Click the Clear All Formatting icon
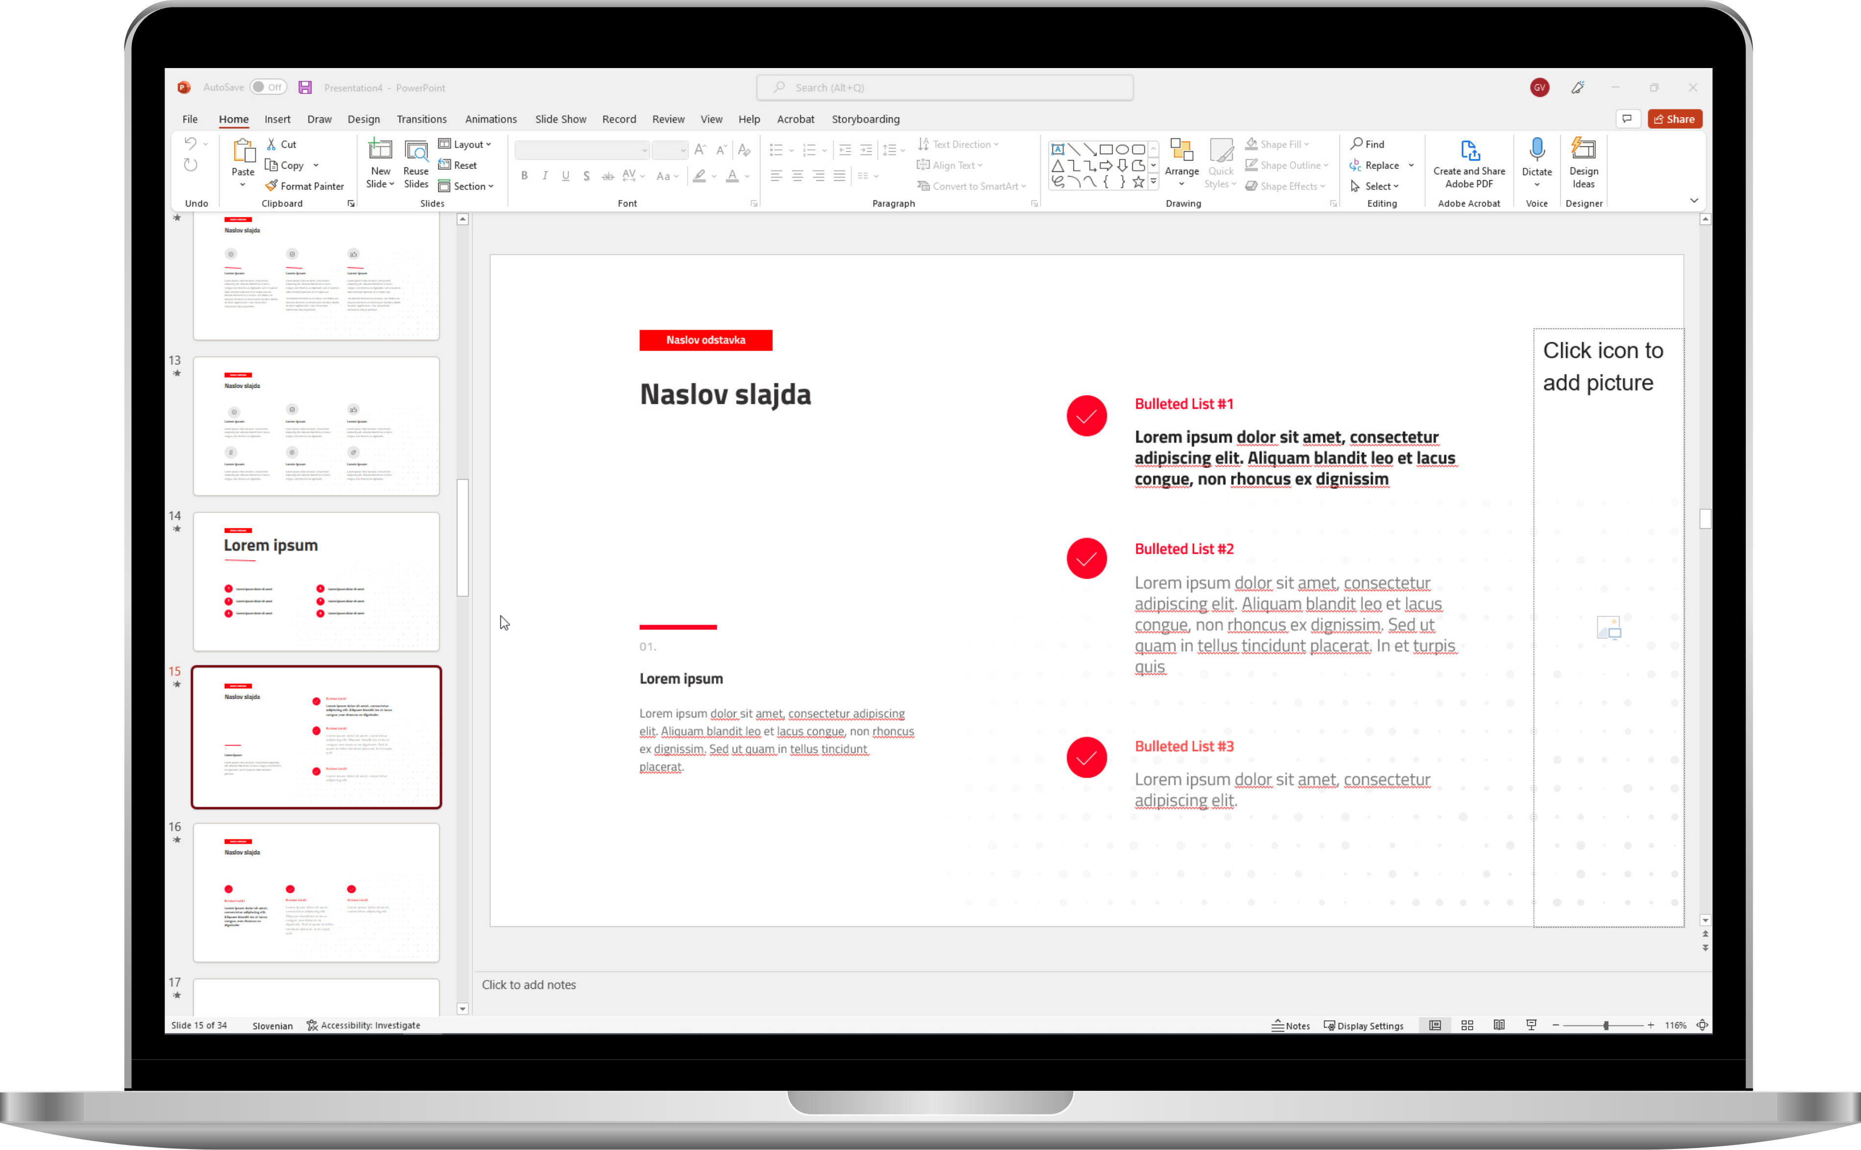 pyautogui.click(x=744, y=150)
